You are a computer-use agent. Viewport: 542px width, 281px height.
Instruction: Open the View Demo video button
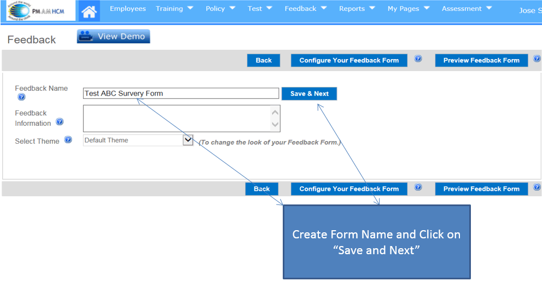(x=113, y=37)
